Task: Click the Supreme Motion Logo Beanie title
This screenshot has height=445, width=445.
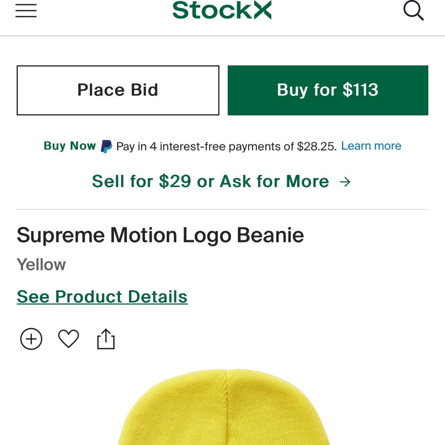Action: [160, 235]
